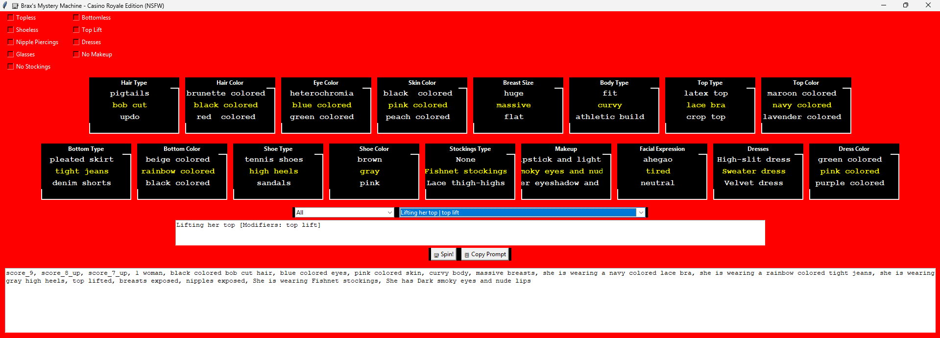
Task: Select 'Sweater dress' in Dresses reel
Action: pos(753,171)
